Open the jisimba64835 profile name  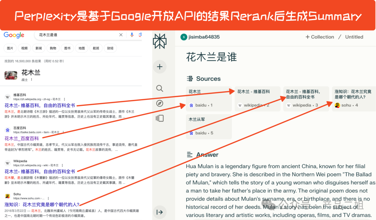coord(204,37)
